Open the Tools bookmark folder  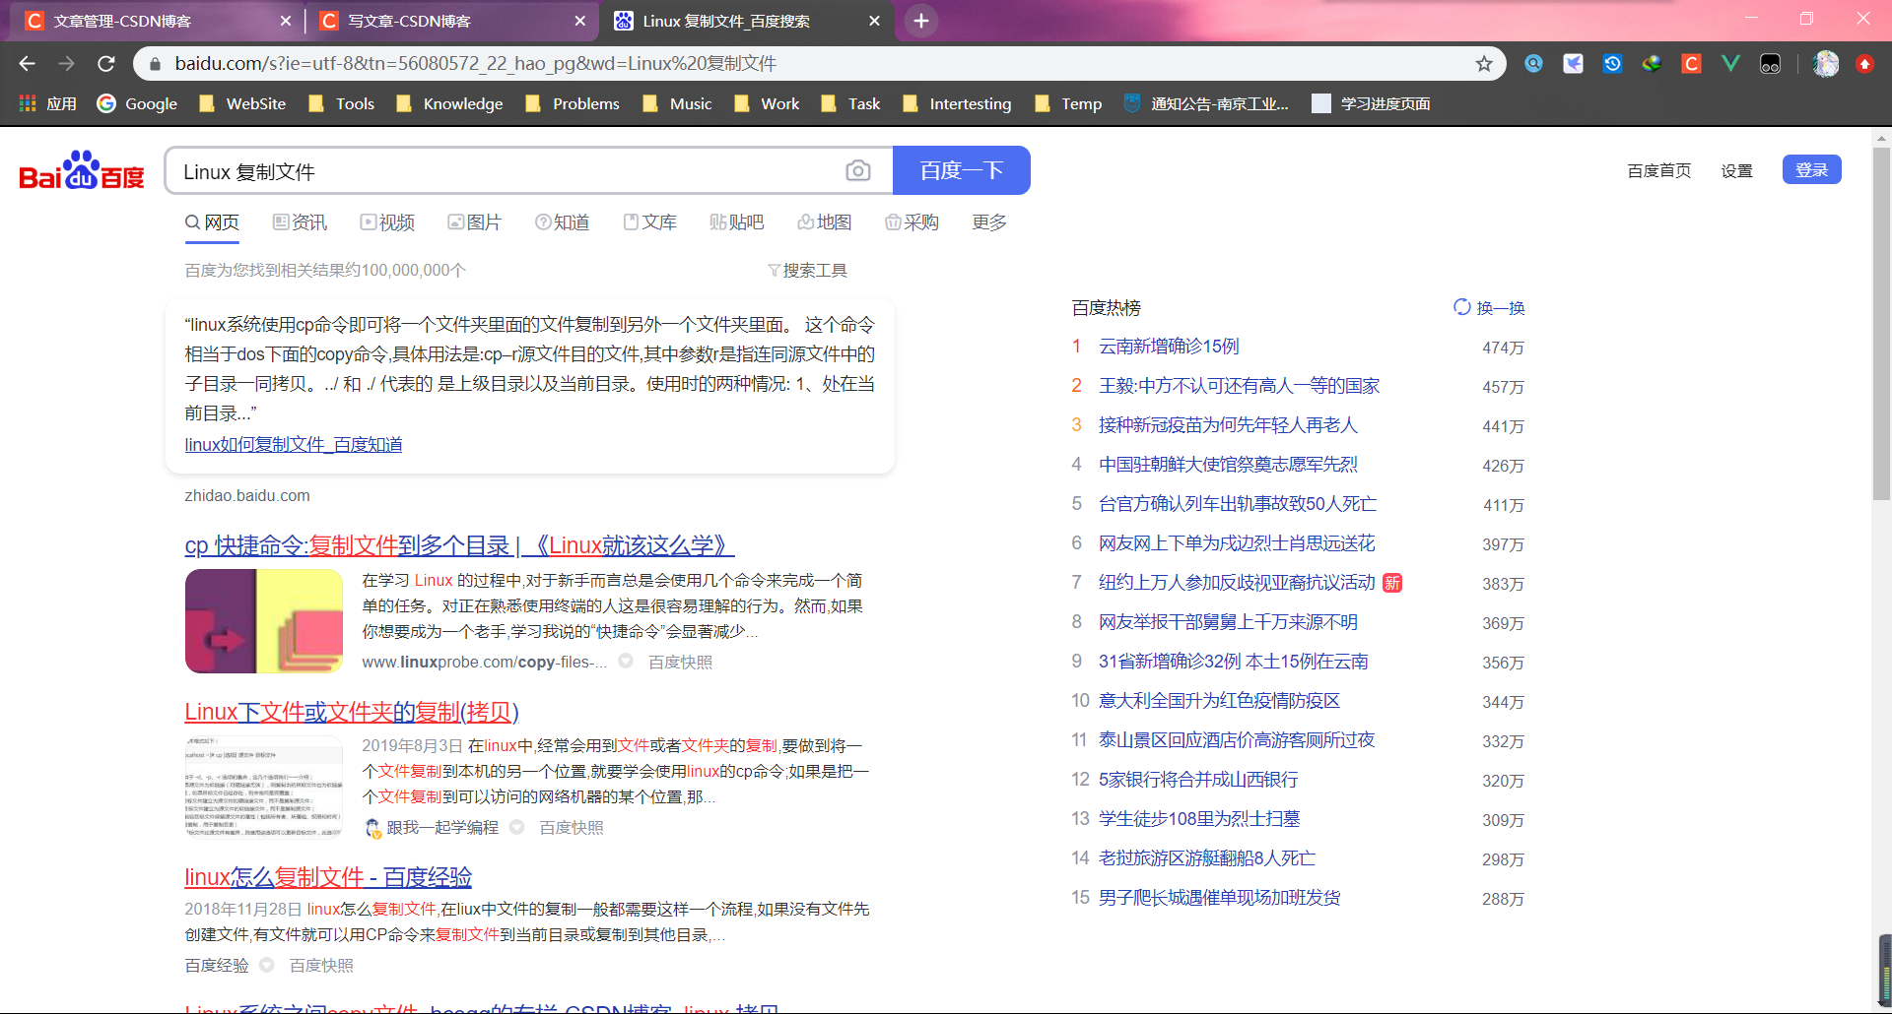341,103
